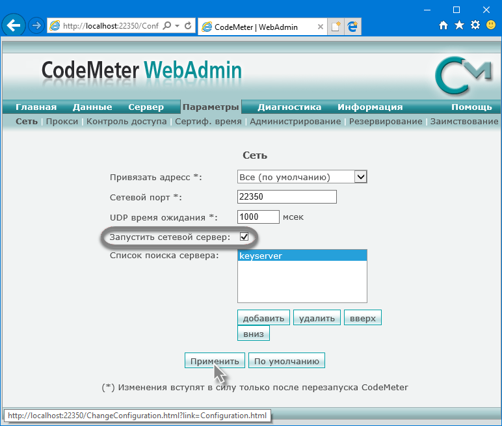Open the Данные menu
The height and width of the screenshot is (426, 502).
[92, 107]
